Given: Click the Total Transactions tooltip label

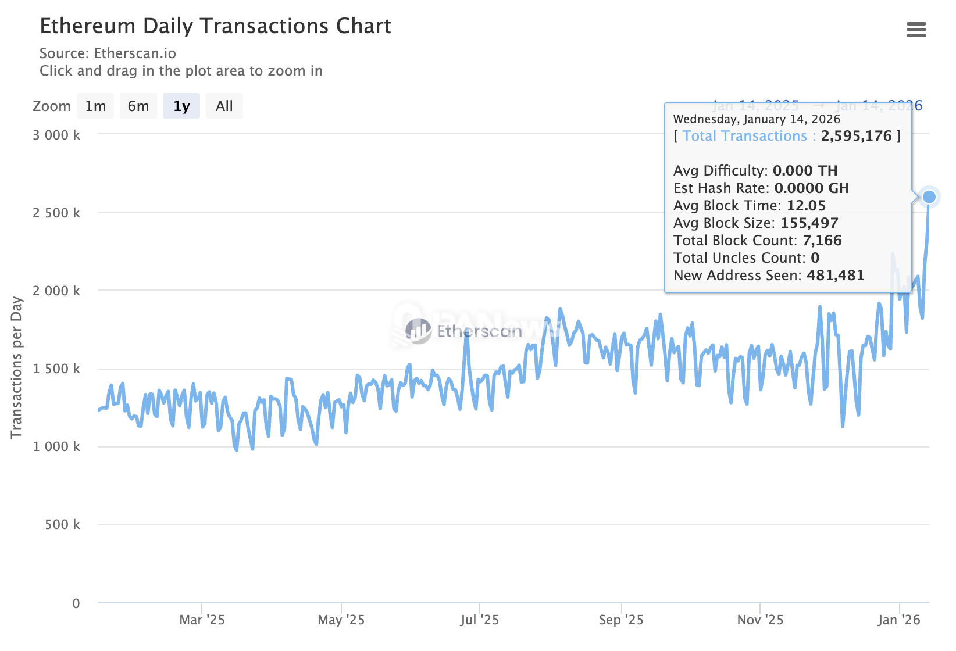Looking at the screenshot, I should 744,136.
